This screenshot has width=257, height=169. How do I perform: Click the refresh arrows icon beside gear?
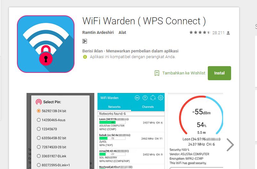coord(153,98)
